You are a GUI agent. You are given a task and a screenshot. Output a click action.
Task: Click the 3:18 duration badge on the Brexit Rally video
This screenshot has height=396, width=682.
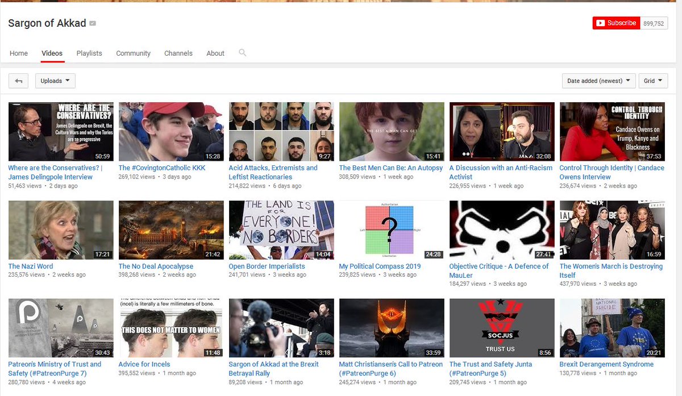pyautogui.click(x=326, y=353)
